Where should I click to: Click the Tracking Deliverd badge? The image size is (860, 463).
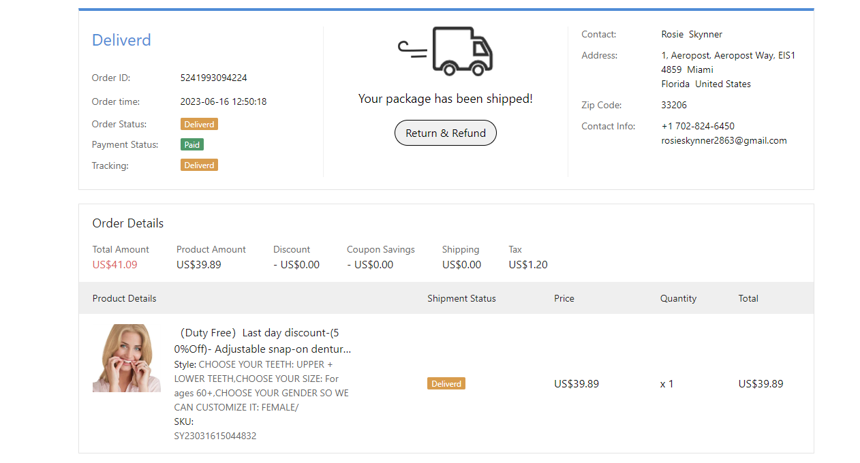pos(199,165)
